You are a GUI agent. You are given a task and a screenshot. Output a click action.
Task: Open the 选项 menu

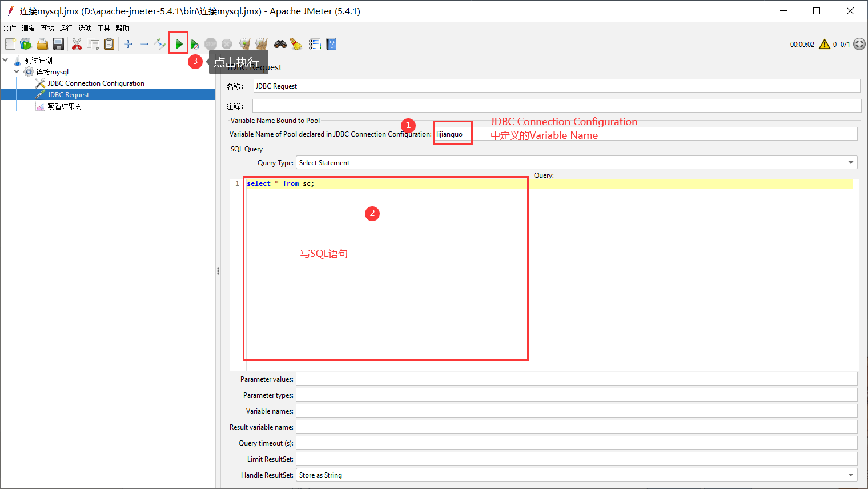click(85, 28)
